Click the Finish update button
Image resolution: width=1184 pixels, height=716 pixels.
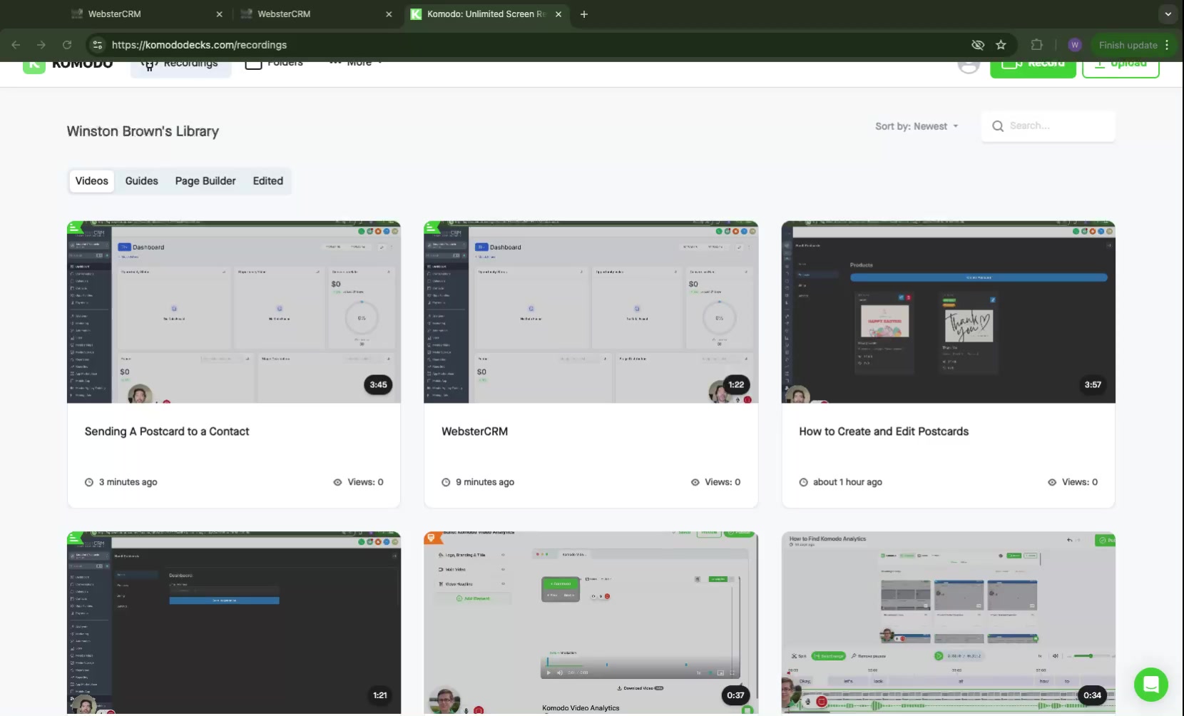click(1128, 45)
